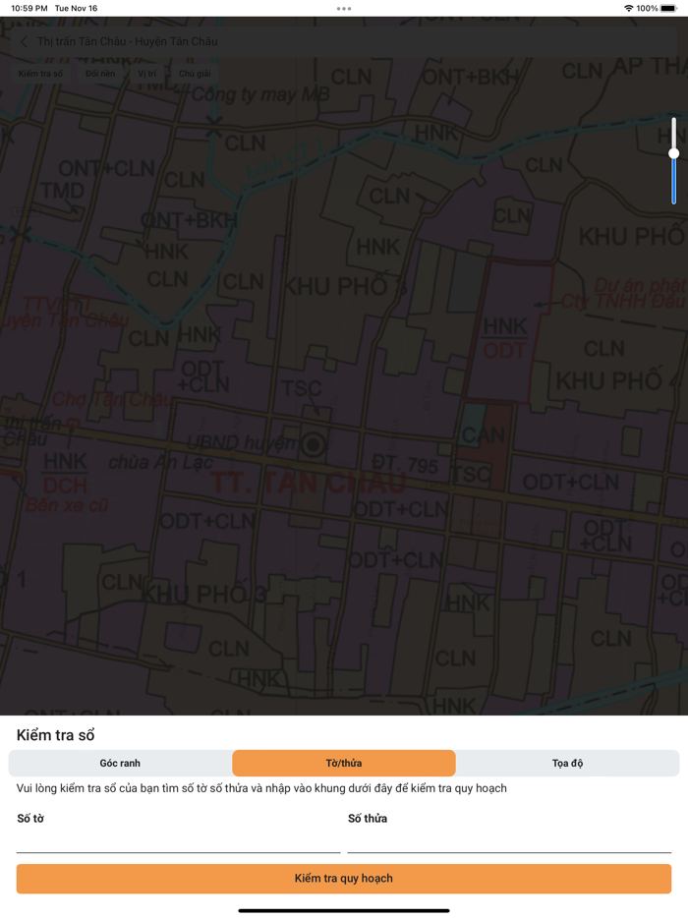Tap the Chợ Tân Châu map label
The width and height of the screenshot is (688, 918).
click(113, 399)
